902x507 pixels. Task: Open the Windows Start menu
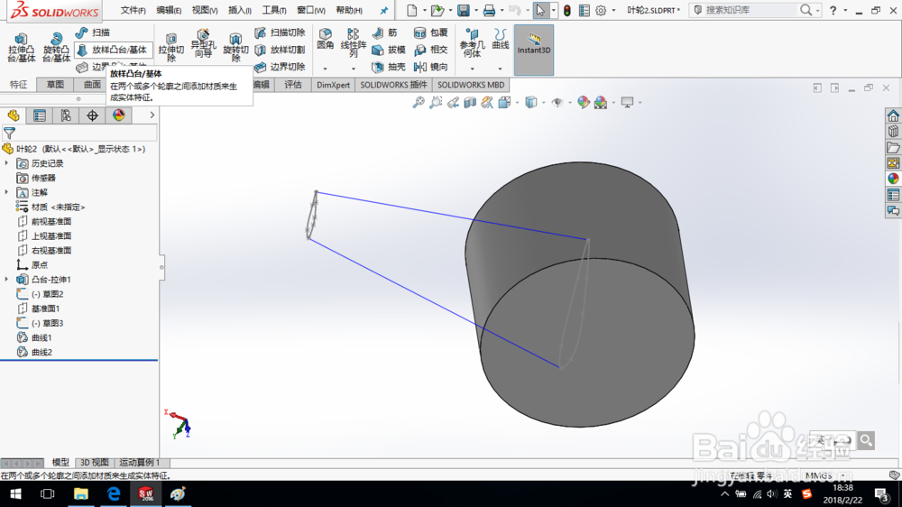[x=16, y=493]
